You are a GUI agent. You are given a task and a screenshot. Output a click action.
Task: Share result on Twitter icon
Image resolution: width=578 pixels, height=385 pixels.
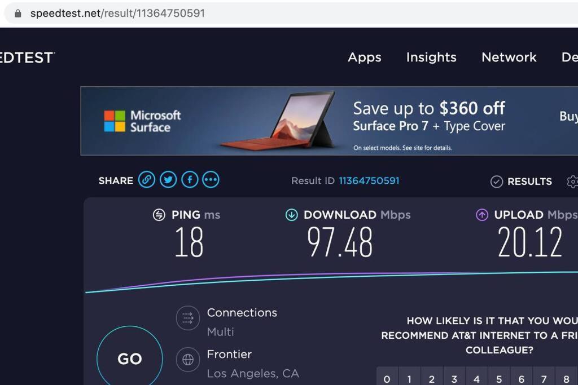[168, 180]
